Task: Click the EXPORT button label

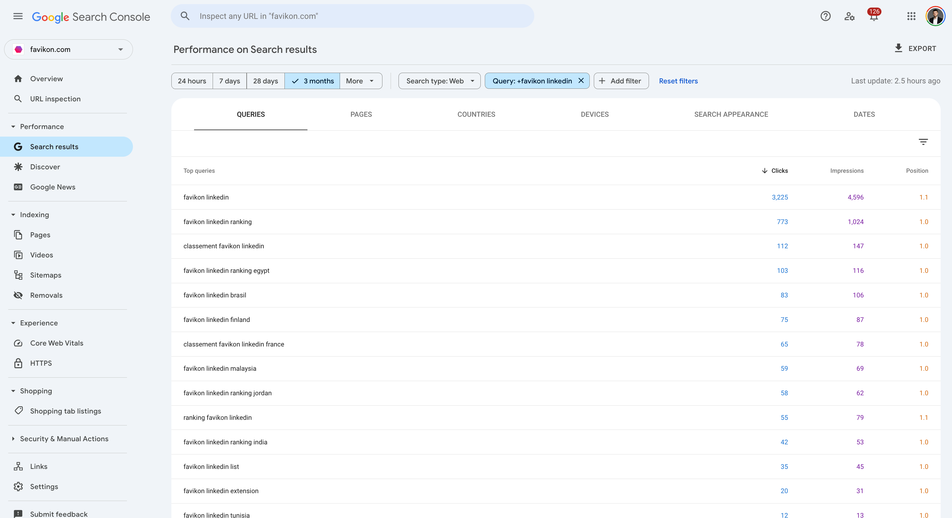Action: tap(922, 48)
